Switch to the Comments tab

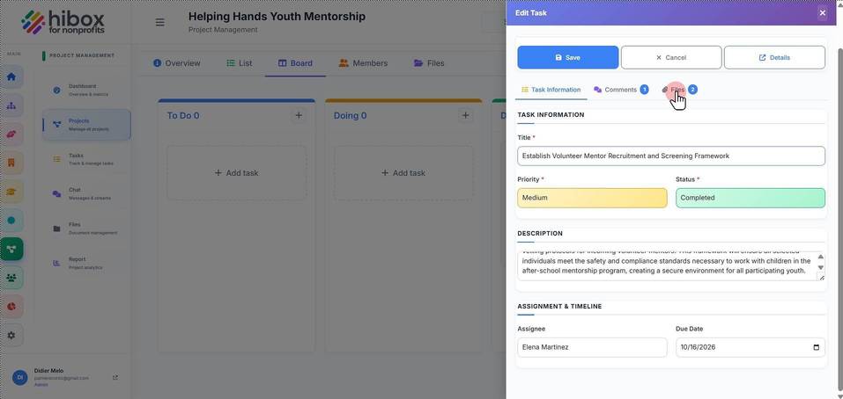point(621,90)
